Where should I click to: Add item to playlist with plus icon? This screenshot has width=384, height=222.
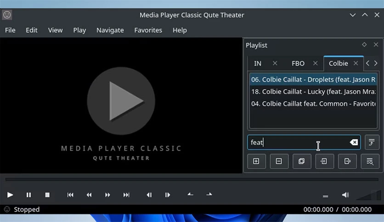point(256,161)
